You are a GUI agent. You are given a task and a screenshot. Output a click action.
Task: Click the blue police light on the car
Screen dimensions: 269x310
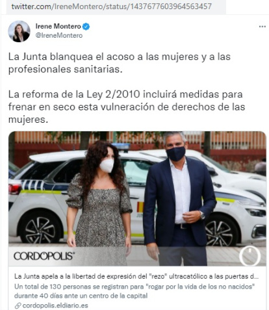point(121,146)
